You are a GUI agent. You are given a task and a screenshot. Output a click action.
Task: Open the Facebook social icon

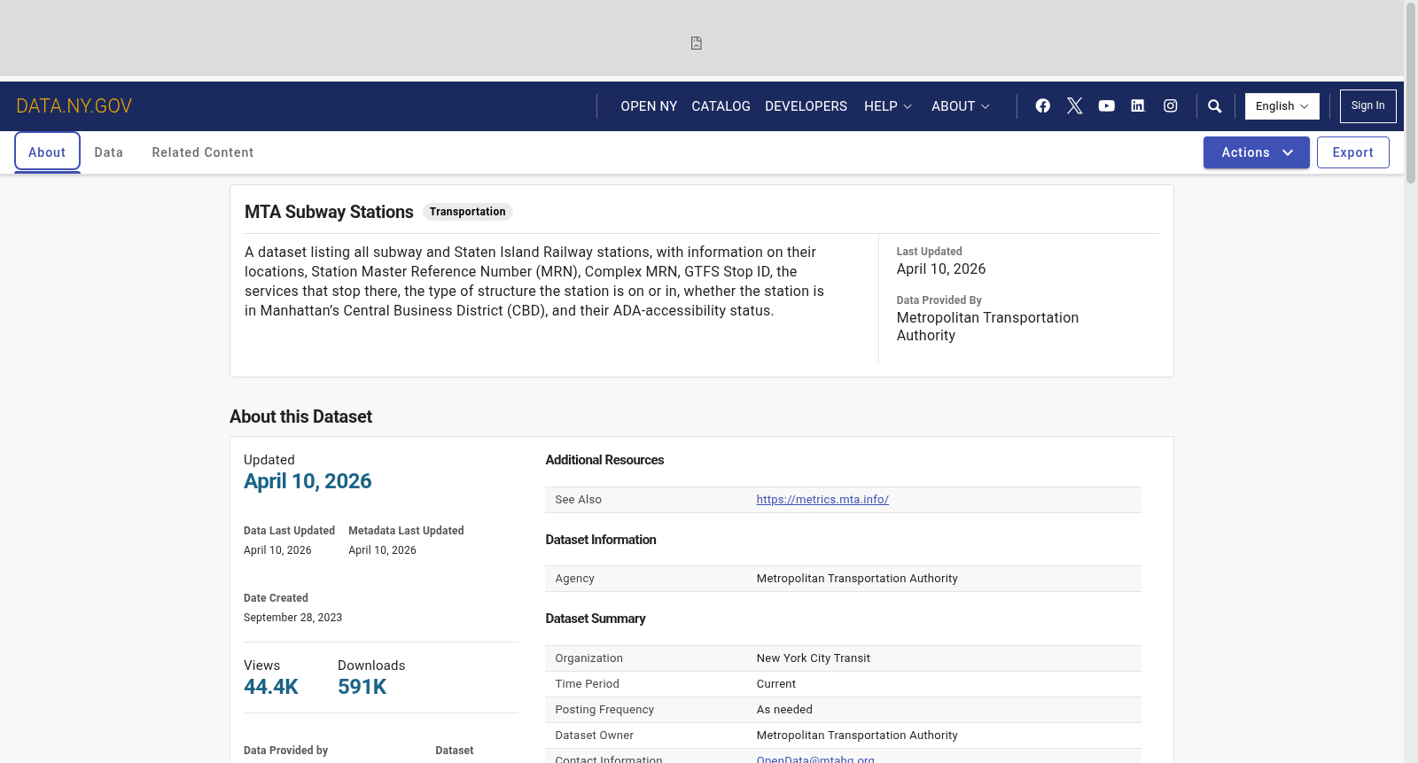1043,106
